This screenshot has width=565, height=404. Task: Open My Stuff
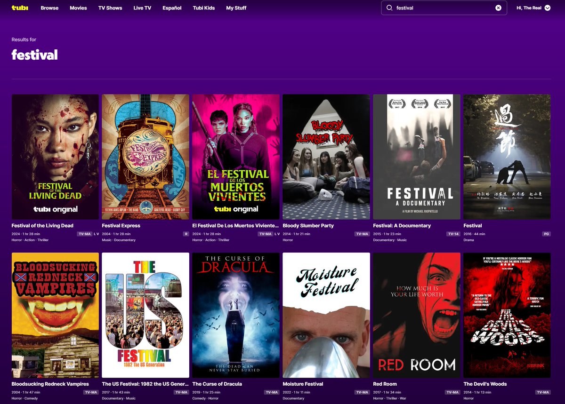click(236, 8)
